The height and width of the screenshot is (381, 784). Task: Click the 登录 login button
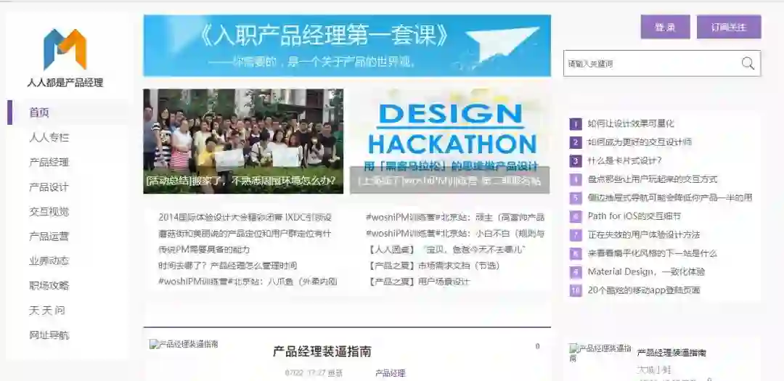click(666, 27)
